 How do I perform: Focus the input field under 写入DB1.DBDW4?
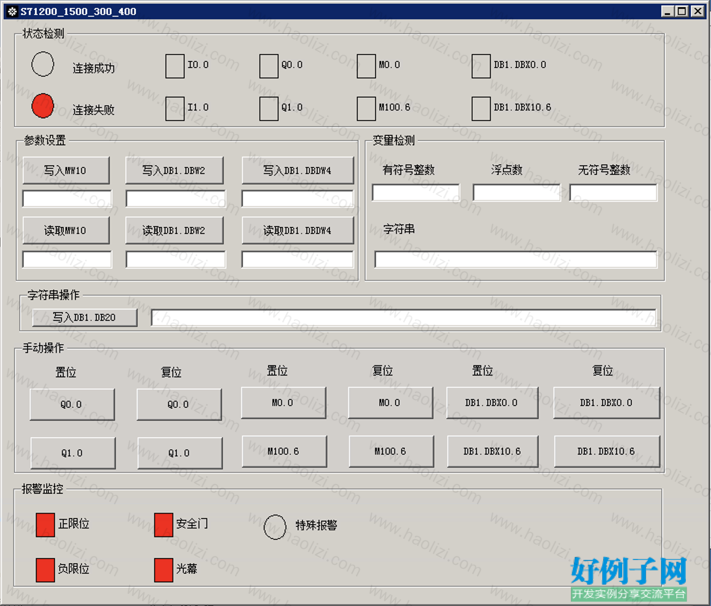[298, 199]
